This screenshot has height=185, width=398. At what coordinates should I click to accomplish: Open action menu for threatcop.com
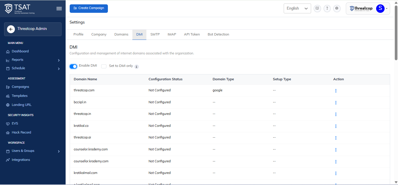(x=336, y=91)
